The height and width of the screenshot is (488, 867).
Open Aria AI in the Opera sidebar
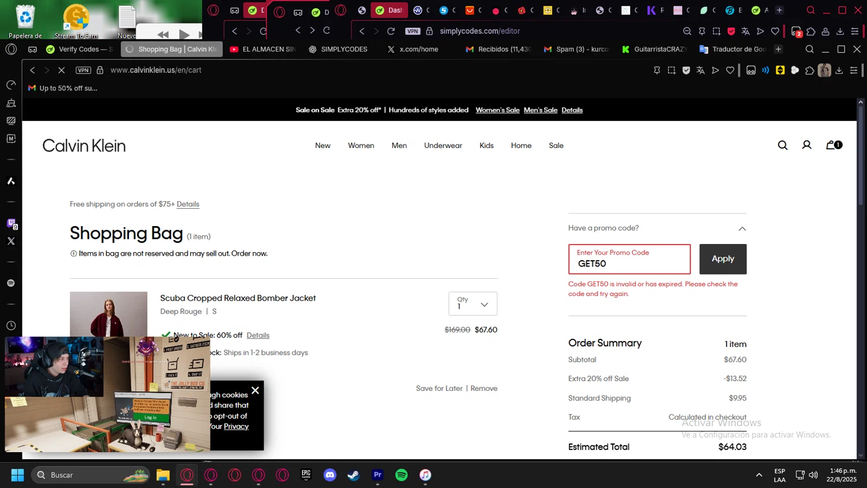tap(11, 181)
